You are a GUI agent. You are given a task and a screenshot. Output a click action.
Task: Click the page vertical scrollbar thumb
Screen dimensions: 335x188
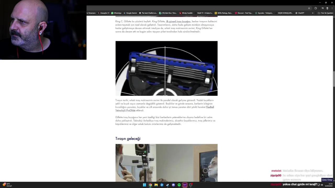pos(334,79)
